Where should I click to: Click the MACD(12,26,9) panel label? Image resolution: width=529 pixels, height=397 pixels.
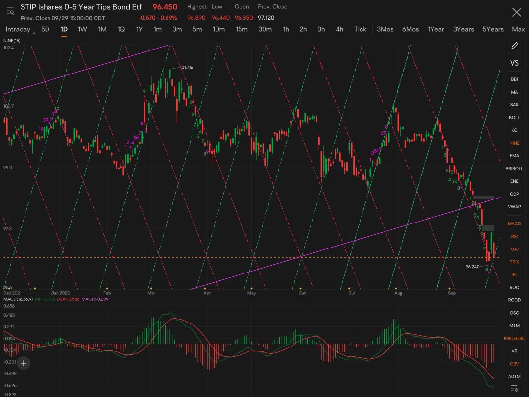[18, 299]
